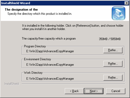This screenshot has width=130, height=98.
Task: Click the 'Specify the directory' subtitle text
Action: click(x=40, y=14)
